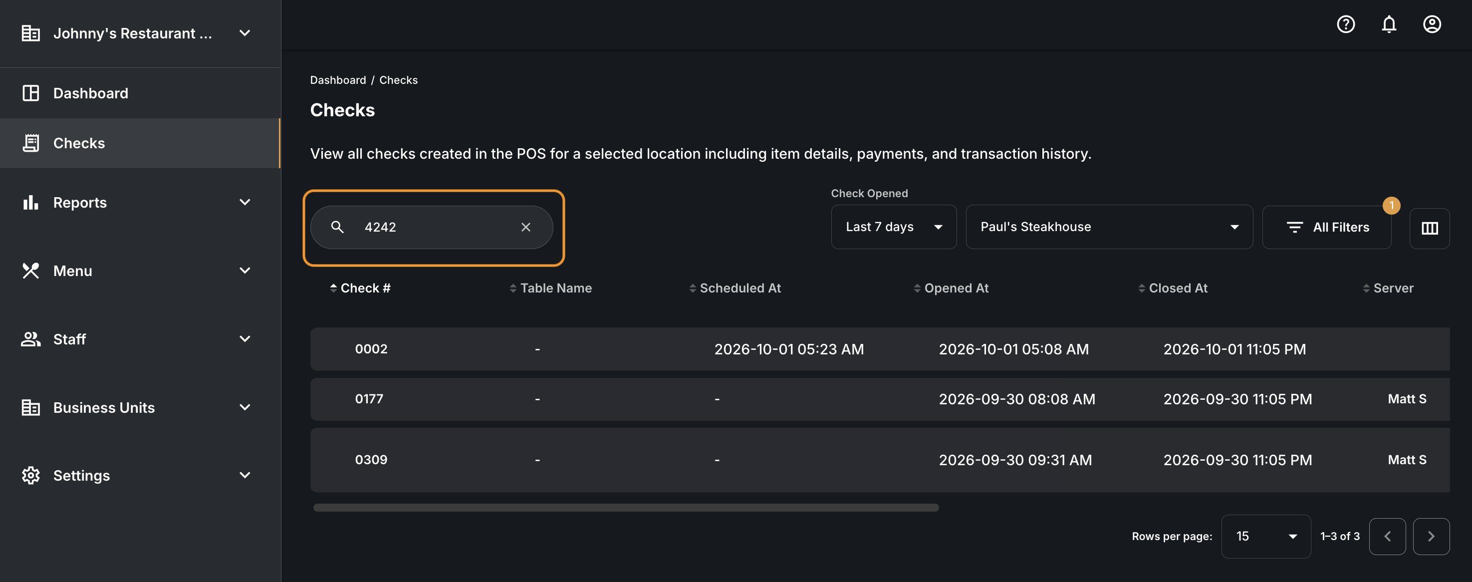Select Checks in the sidebar
Viewport: 1472px width, 582px height.
[x=140, y=143]
